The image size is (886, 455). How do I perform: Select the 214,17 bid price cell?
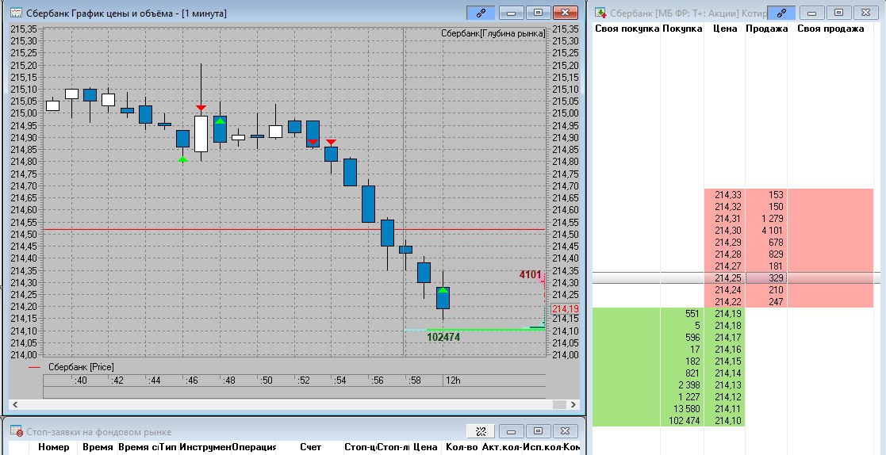click(x=725, y=338)
